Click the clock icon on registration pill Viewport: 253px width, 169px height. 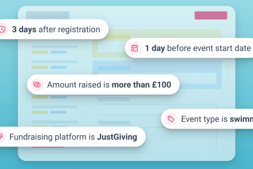tap(3, 29)
